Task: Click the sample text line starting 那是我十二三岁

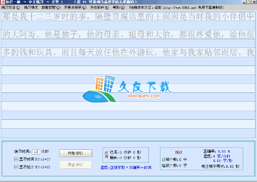Action: point(128,17)
